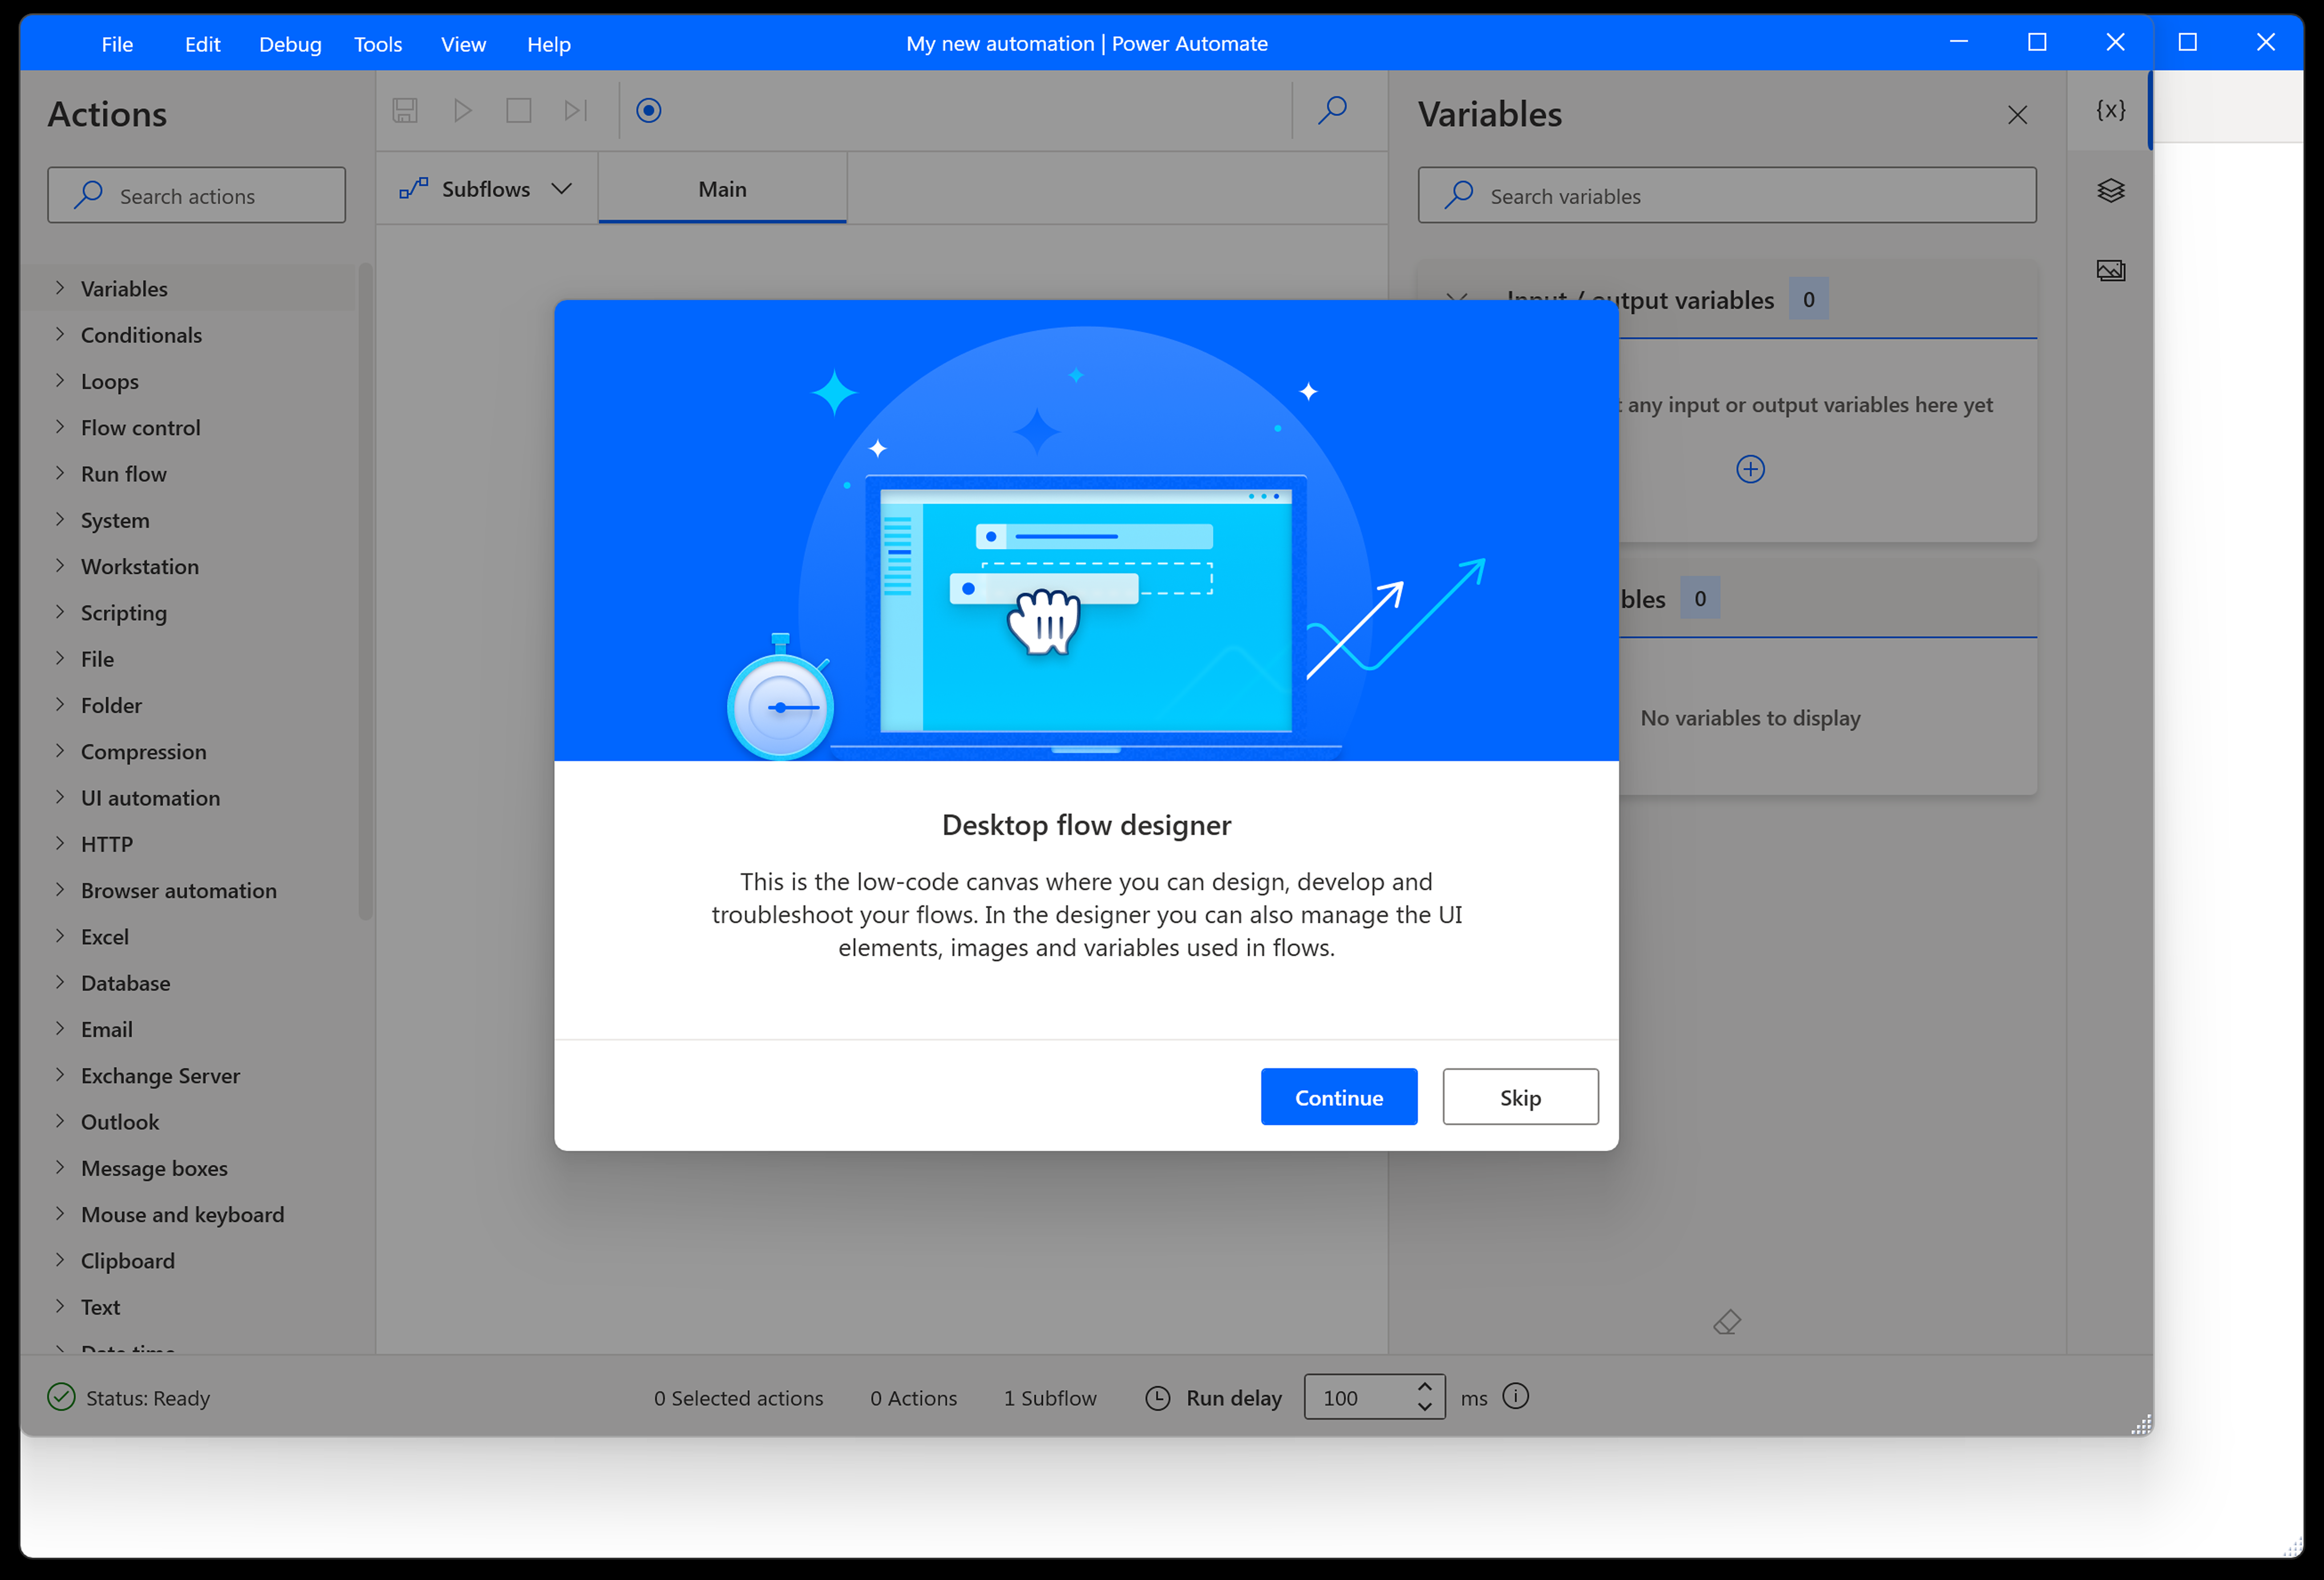
Task: Open flow search with the toolbar magnifier
Action: (1332, 110)
